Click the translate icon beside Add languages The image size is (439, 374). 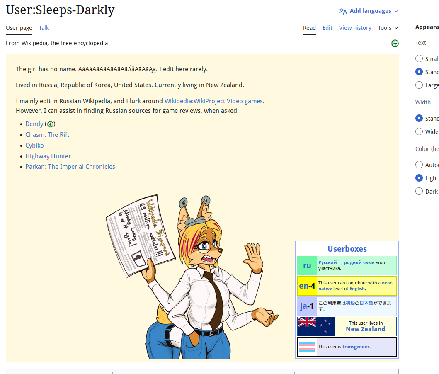(x=343, y=11)
